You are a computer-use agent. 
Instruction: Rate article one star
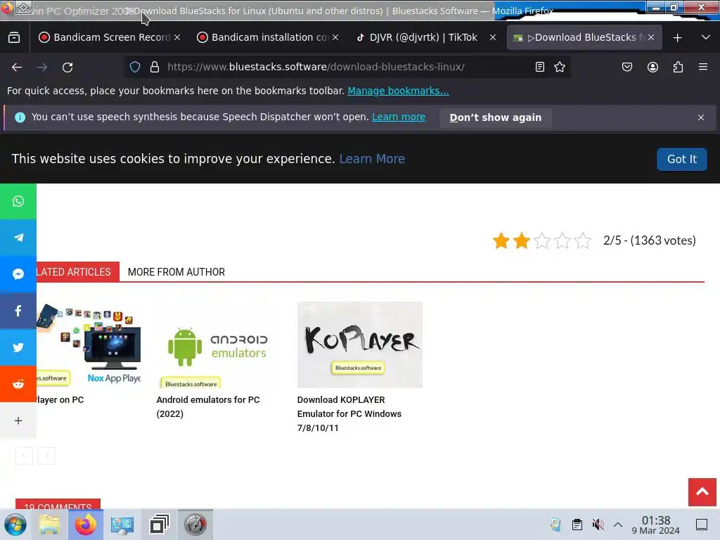coord(501,240)
